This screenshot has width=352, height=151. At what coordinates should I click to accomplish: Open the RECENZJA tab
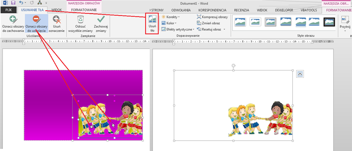click(242, 10)
